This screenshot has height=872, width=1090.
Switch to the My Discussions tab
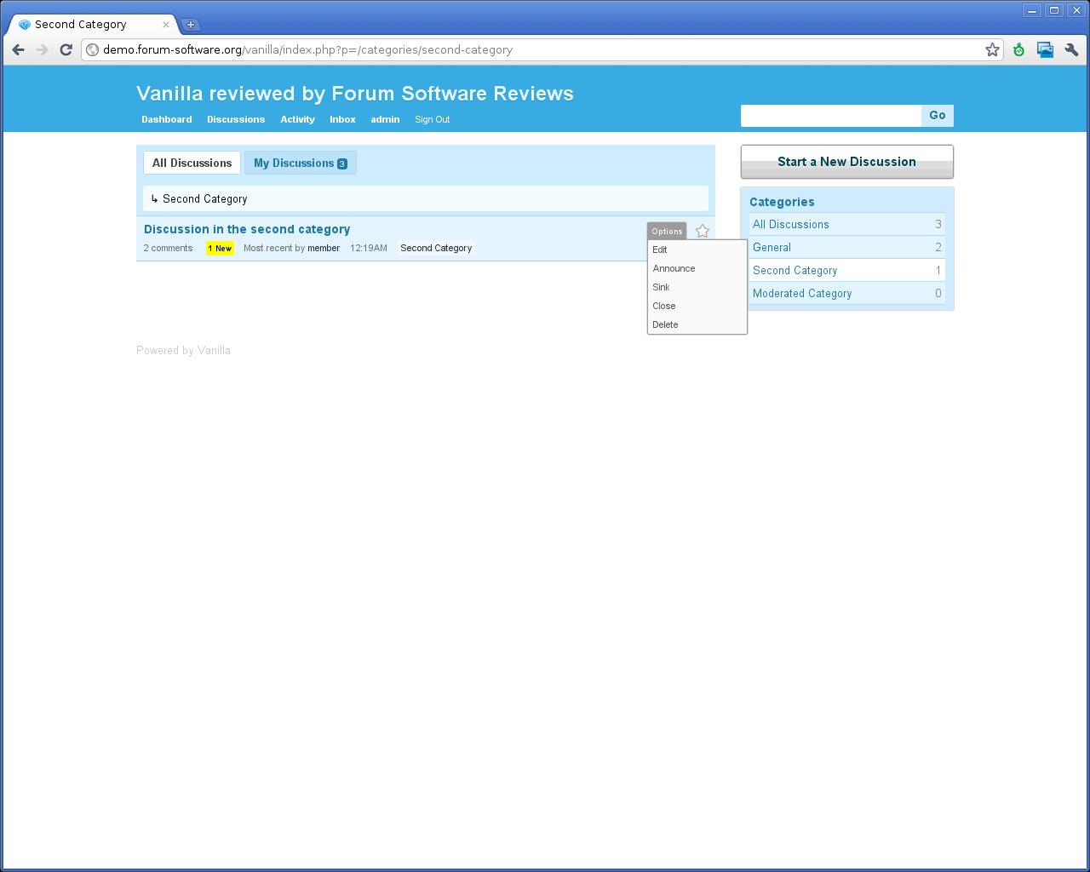click(300, 163)
